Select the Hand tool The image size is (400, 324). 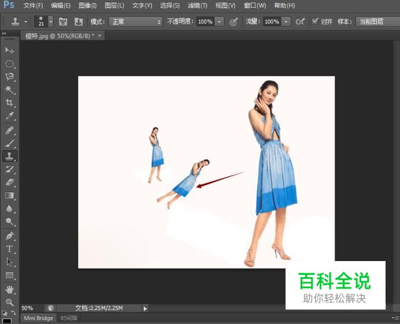(9, 289)
